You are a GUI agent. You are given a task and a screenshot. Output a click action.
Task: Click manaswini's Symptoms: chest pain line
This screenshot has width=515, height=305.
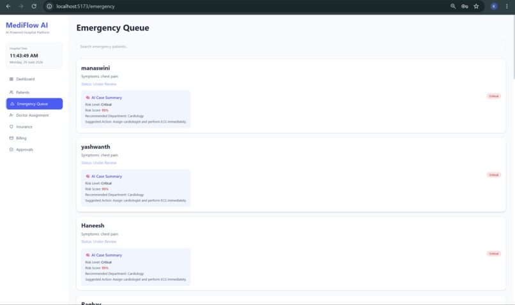pos(100,77)
